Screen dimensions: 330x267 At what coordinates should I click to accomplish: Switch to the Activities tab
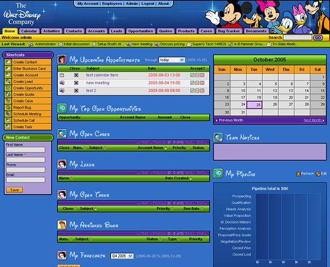(x=52, y=31)
